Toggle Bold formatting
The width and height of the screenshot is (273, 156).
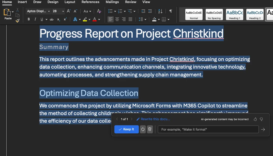tap(29, 19)
